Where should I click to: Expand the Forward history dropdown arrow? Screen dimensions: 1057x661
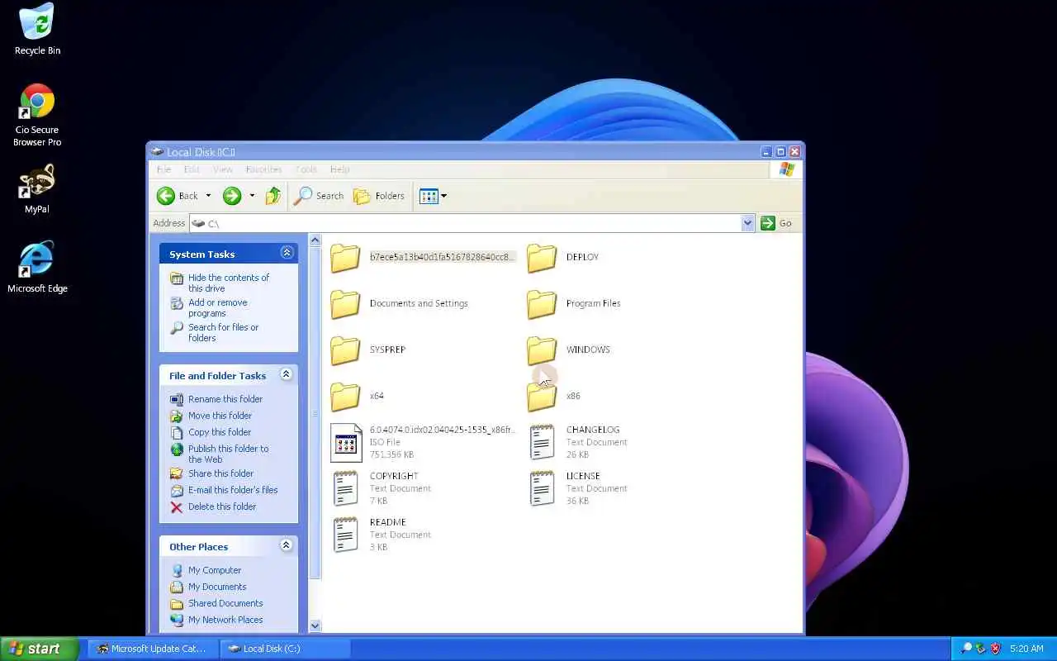[x=252, y=196]
